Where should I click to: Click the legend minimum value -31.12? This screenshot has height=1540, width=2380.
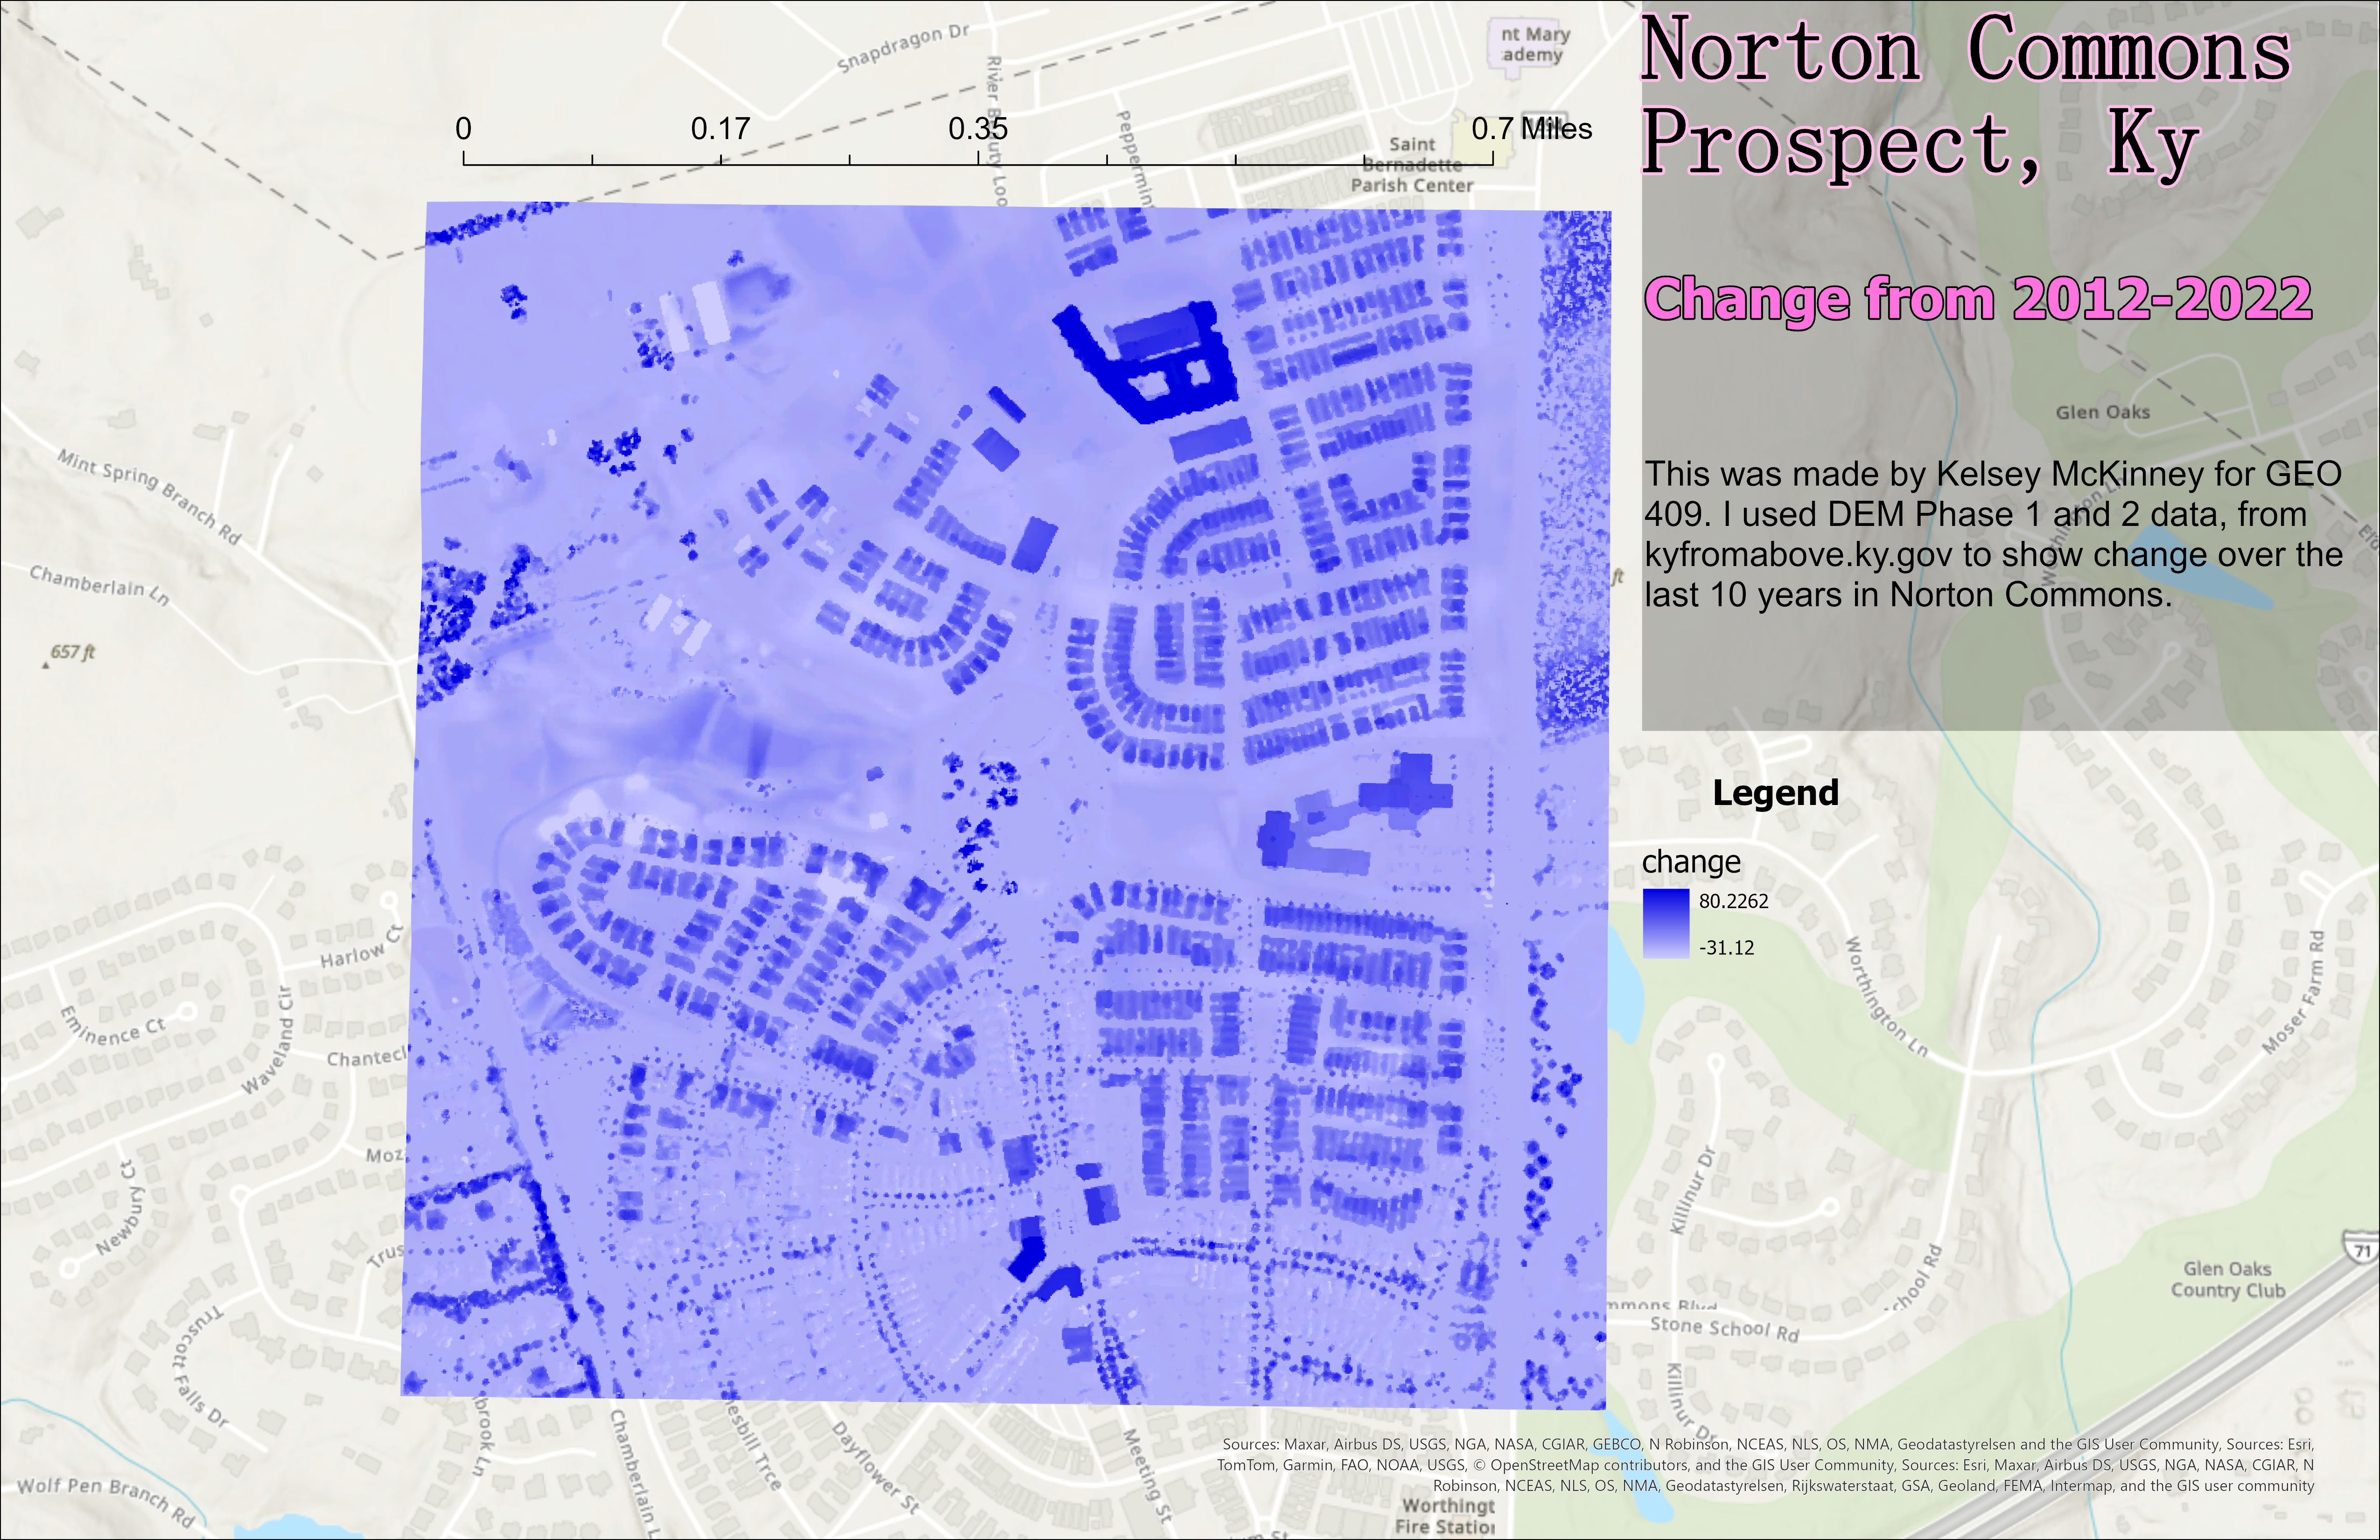click(x=1726, y=948)
